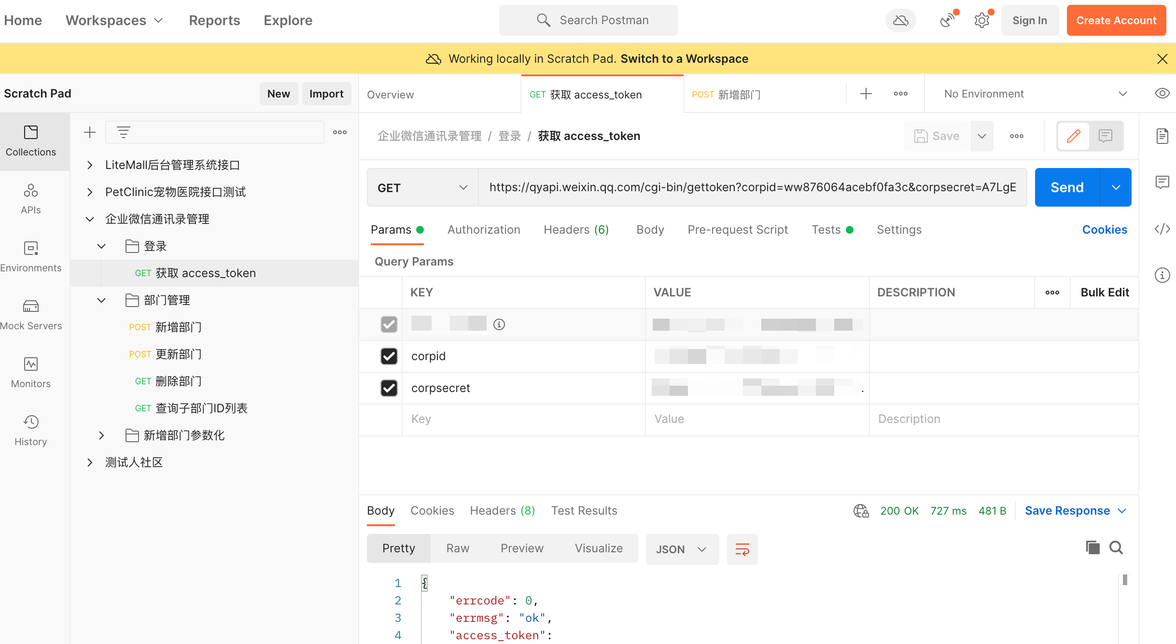Viewport: 1176px width, 644px height.
Task: Switch to the Headers (6) request tab
Action: 576,230
